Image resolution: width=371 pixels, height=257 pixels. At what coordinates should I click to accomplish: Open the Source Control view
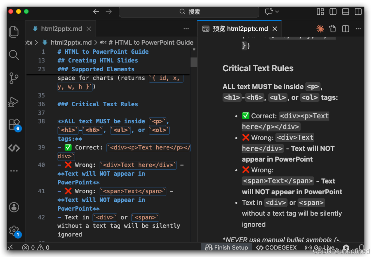[14, 78]
